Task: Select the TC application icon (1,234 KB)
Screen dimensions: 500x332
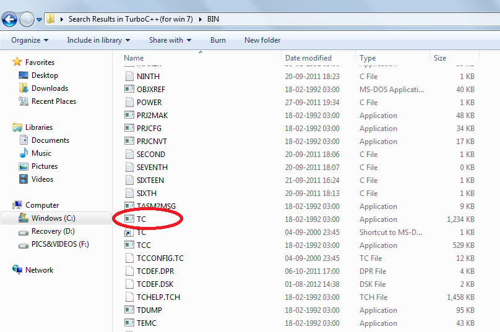Action: coord(129,219)
